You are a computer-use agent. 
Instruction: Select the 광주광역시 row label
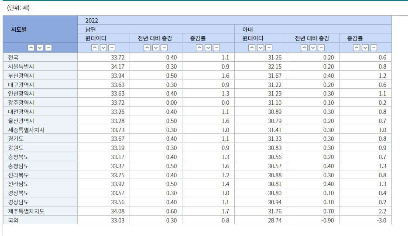(x=21, y=102)
